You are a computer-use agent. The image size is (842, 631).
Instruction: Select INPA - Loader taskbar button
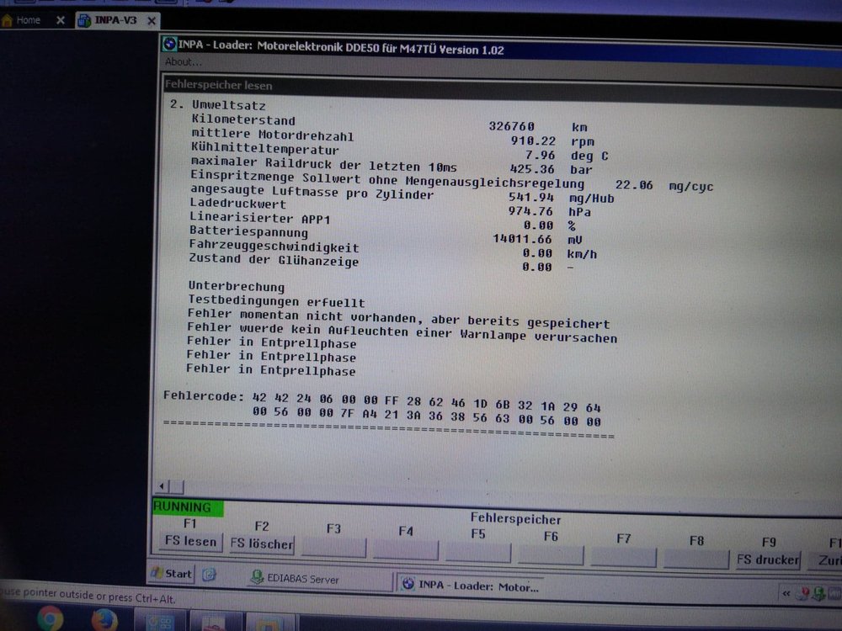tap(467, 586)
